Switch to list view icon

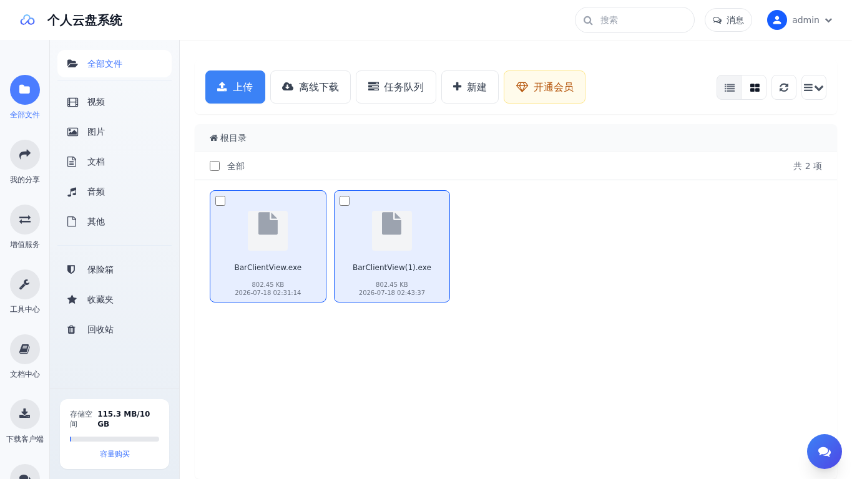pos(729,87)
